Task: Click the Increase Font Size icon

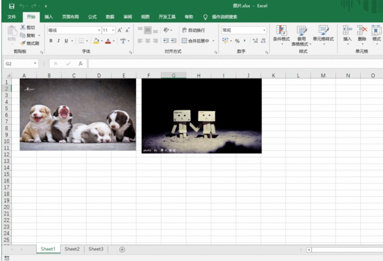Action: pyautogui.click(x=120, y=30)
